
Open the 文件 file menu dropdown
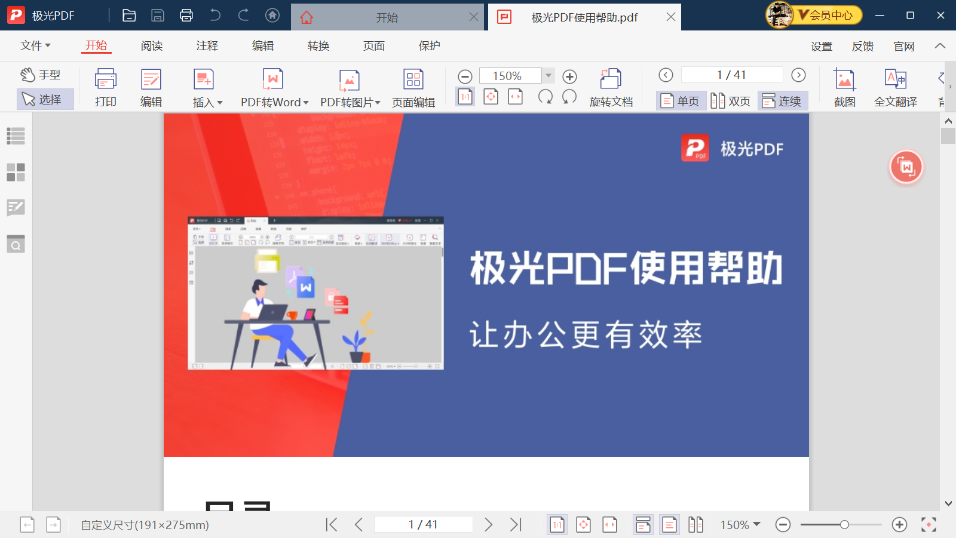coord(35,45)
